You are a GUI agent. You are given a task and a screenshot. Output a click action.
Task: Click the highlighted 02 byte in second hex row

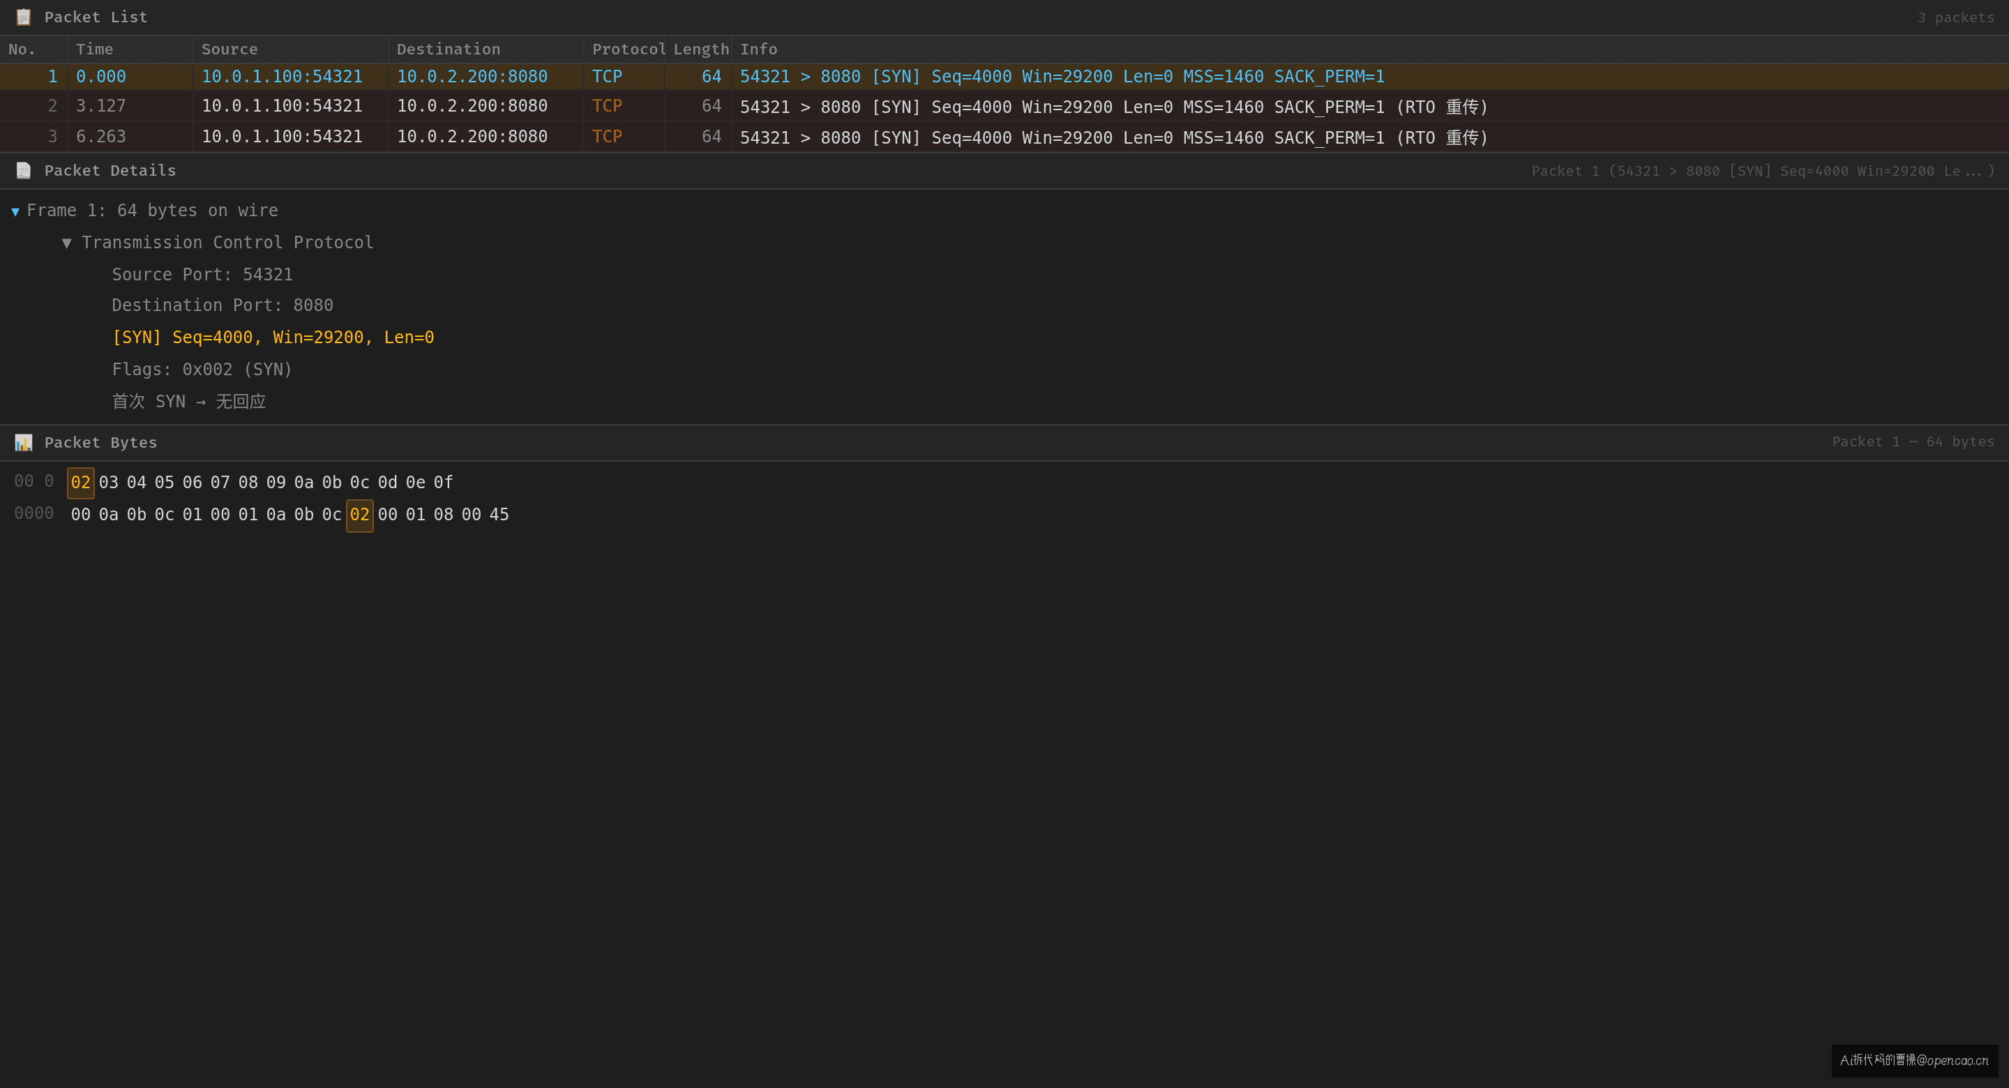(359, 515)
